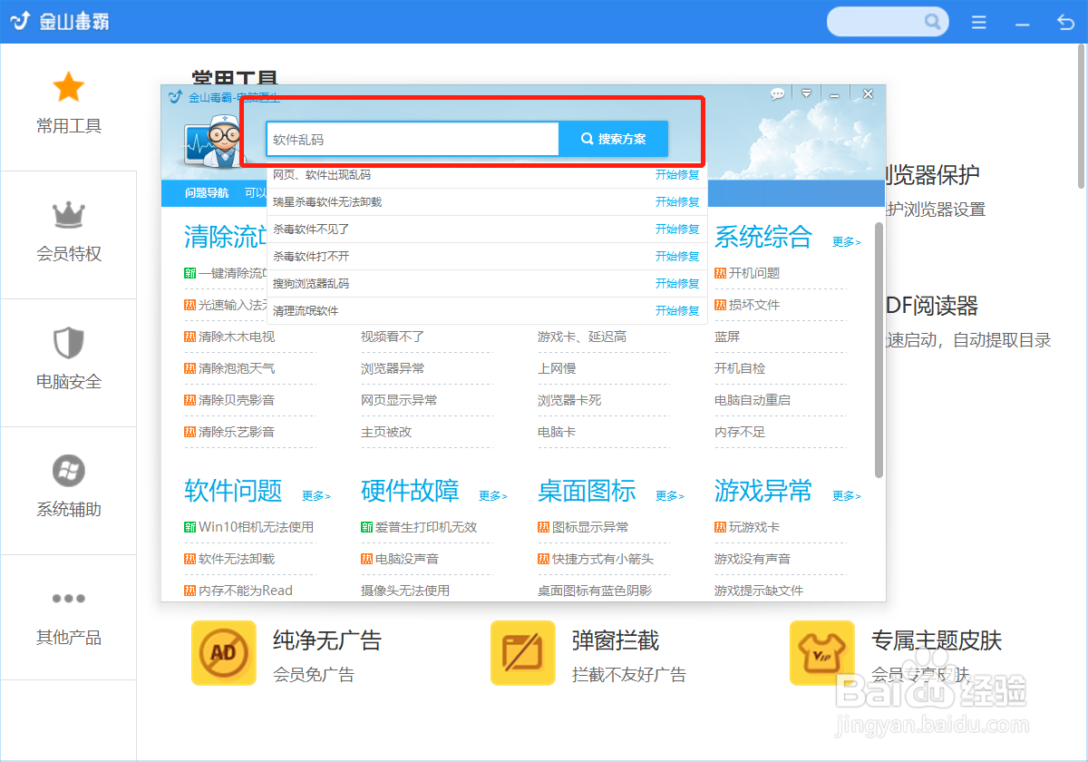Screen dimensions: 1088x762
Task: Open the 视频看不了 item
Action: [393, 337]
